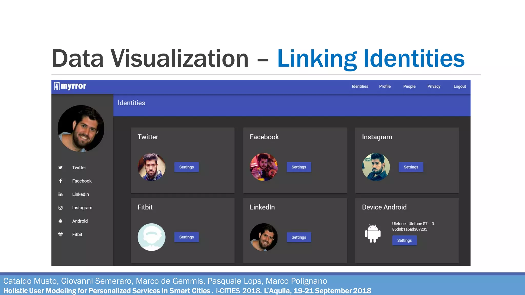Select Android label in the sidebar
Screen dimensions: 525x295
80,221
